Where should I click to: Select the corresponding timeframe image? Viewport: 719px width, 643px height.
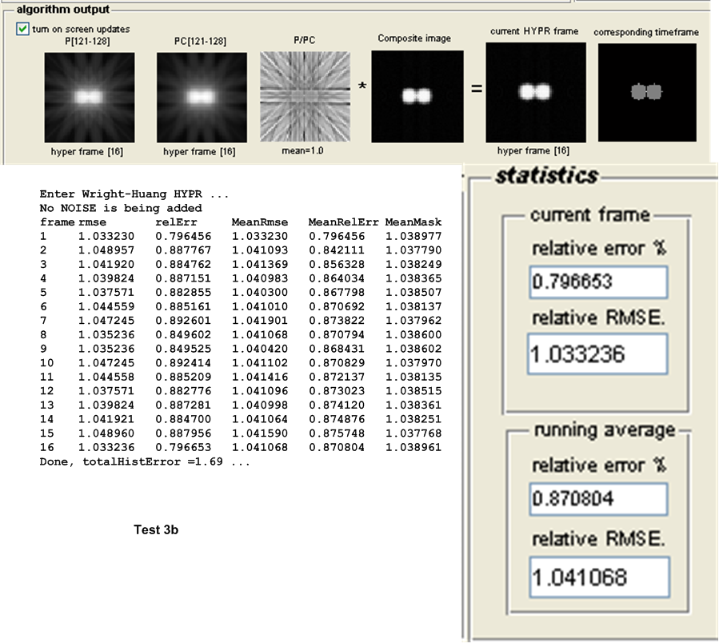pyautogui.click(x=647, y=93)
